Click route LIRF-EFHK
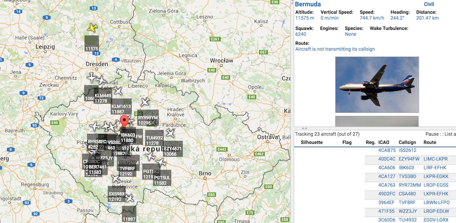The width and height of the screenshot is (456, 223). click(436, 168)
